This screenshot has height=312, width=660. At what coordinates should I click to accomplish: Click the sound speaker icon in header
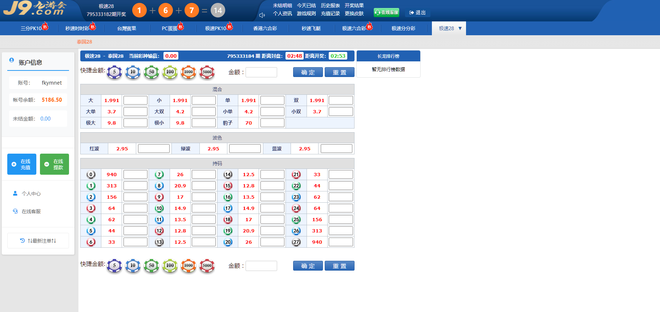click(262, 15)
